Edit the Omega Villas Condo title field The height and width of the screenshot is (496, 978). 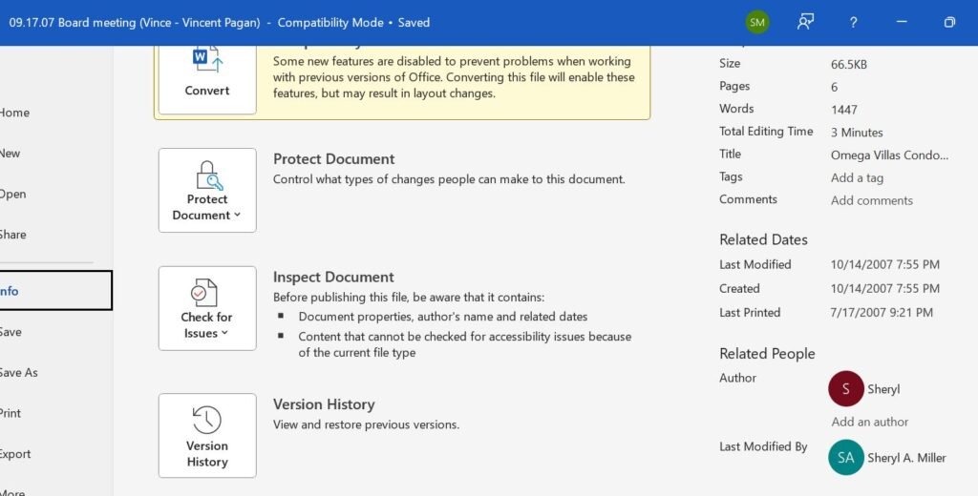889,155
